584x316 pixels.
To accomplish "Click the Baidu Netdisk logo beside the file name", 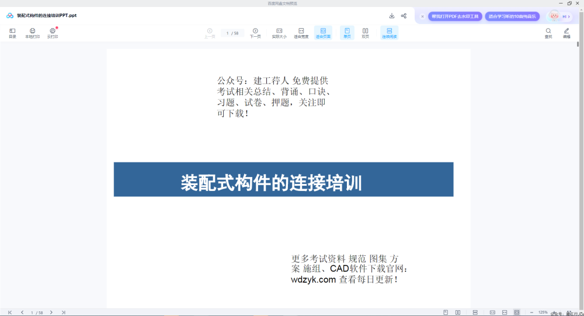I will 10,16.
